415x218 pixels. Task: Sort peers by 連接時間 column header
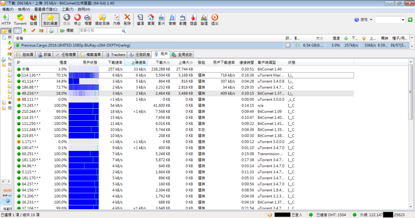[246, 63]
